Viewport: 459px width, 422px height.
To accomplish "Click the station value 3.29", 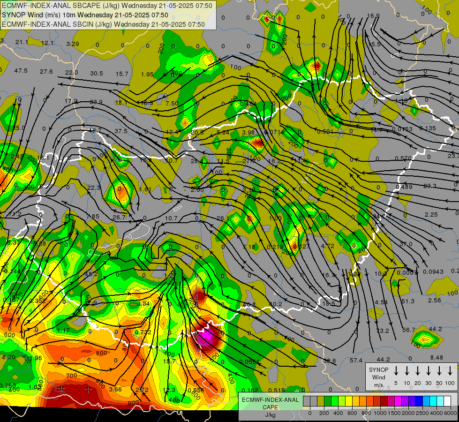I will (x=73, y=44).
